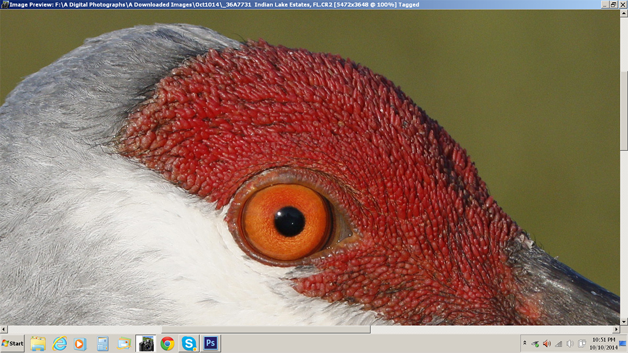Click the left arrow of the horizontal scrollbar
Image resolution: width=628 pixels, height=353 pixels.
pyautogui.click(x=4, y=329)
